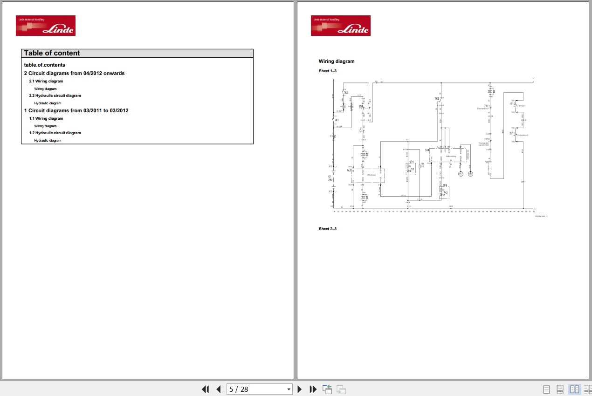Click the 'table.of.contents' entry
The image size is (592, 396).
click(x=45, y=65)
